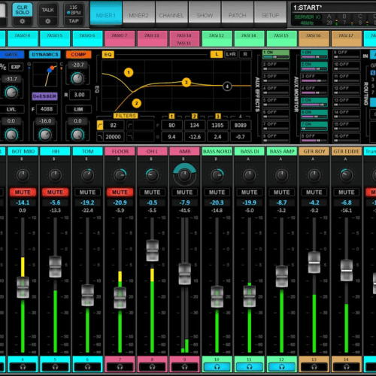Select EQ band node 3 on graph
The image size is (376, 376).
pos(186,82)
